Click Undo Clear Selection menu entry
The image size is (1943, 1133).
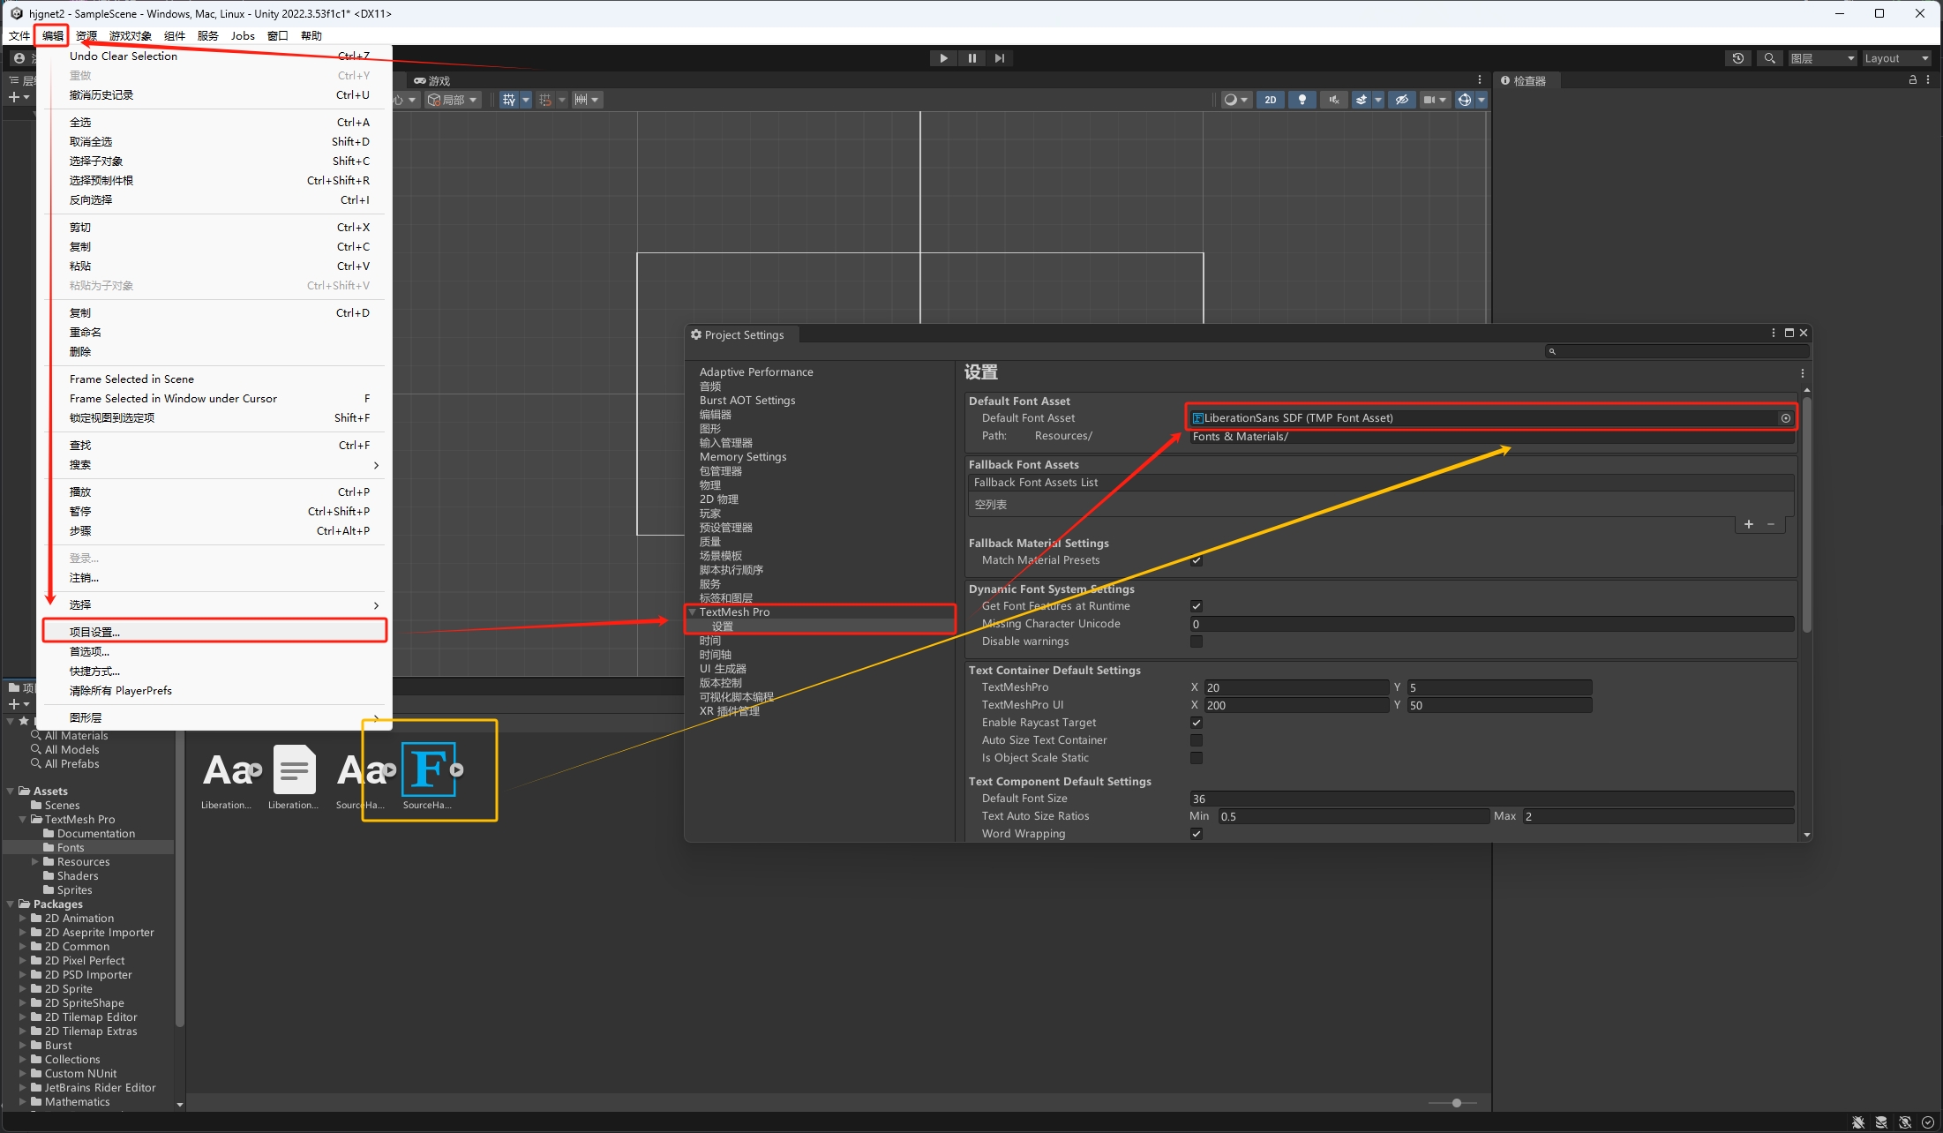(214, 56)
